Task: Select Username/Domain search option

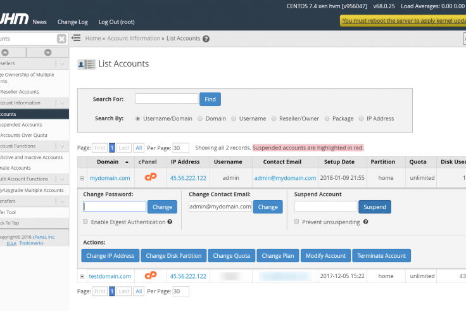Action: pos(137,118)
